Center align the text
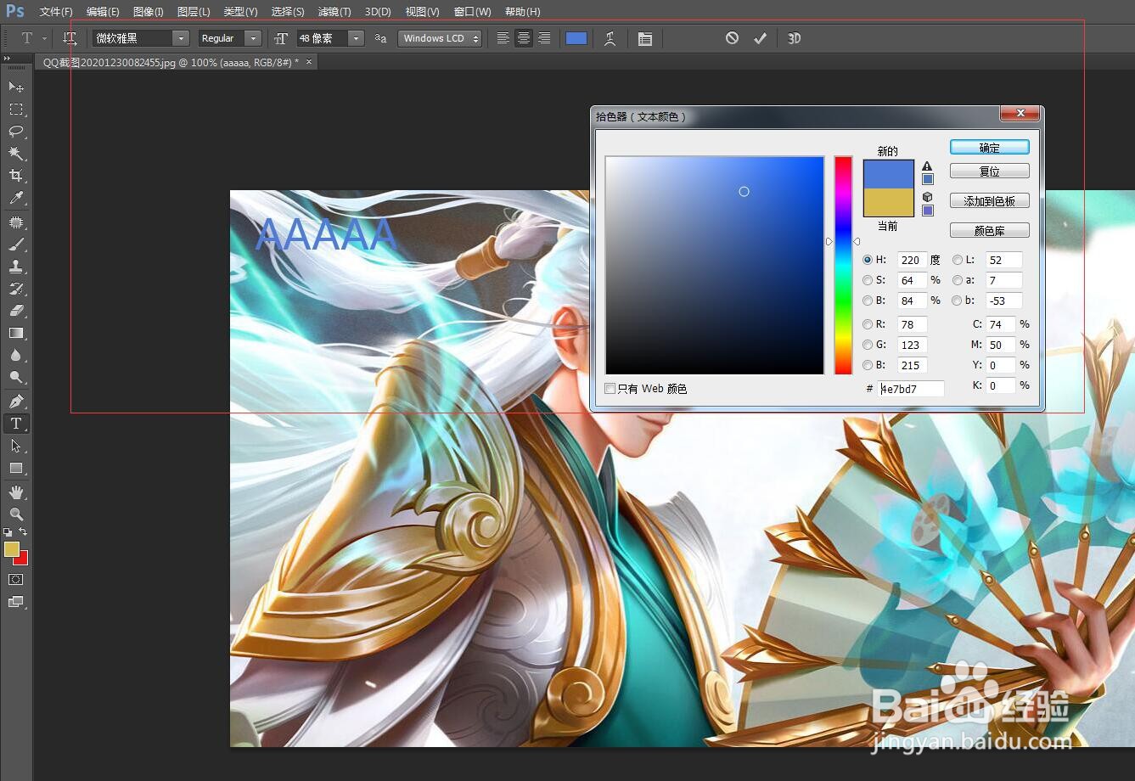The height and width of the screenshot is (781, 1135). click(524, 38)
